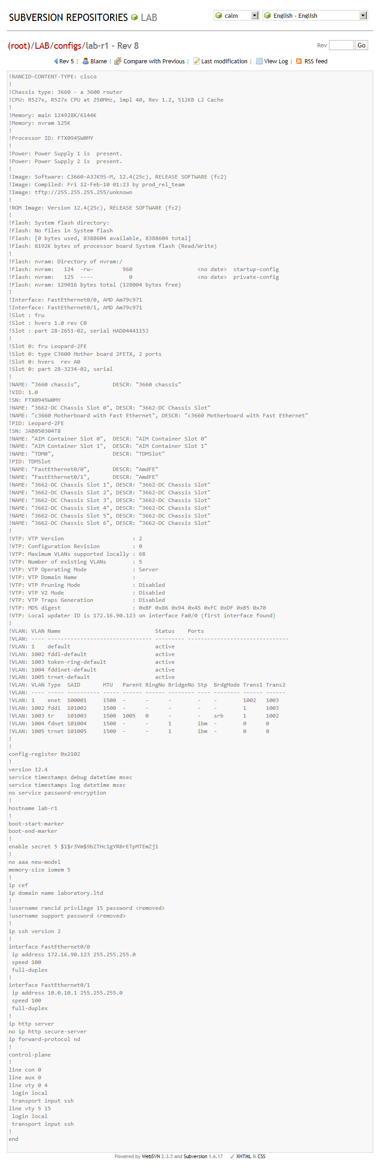Go to the LAB breadcrumb folder
380x1170 pixels.
[42, 46]
